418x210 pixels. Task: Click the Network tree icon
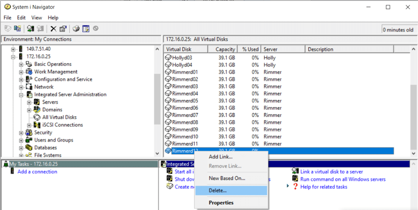pos(29,87)
